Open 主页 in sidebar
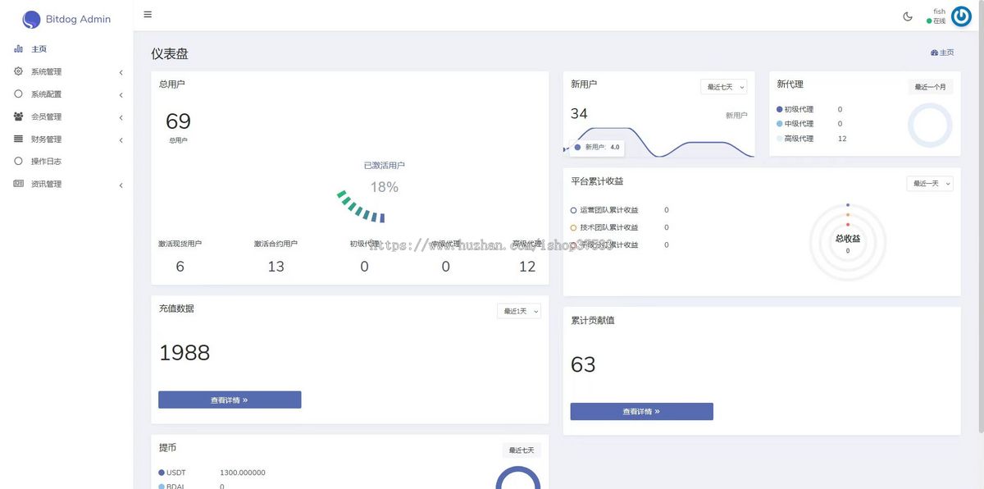 click(66, 49)
